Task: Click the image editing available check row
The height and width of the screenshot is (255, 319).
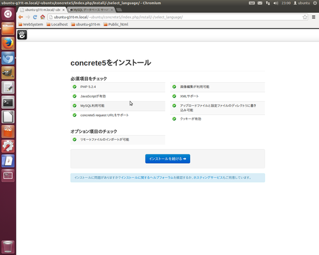Action: [x=218, y=87]
